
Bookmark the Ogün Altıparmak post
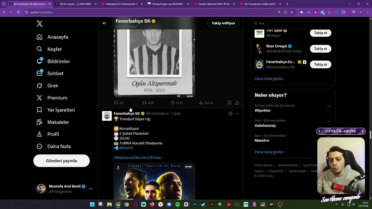point(229,103)
